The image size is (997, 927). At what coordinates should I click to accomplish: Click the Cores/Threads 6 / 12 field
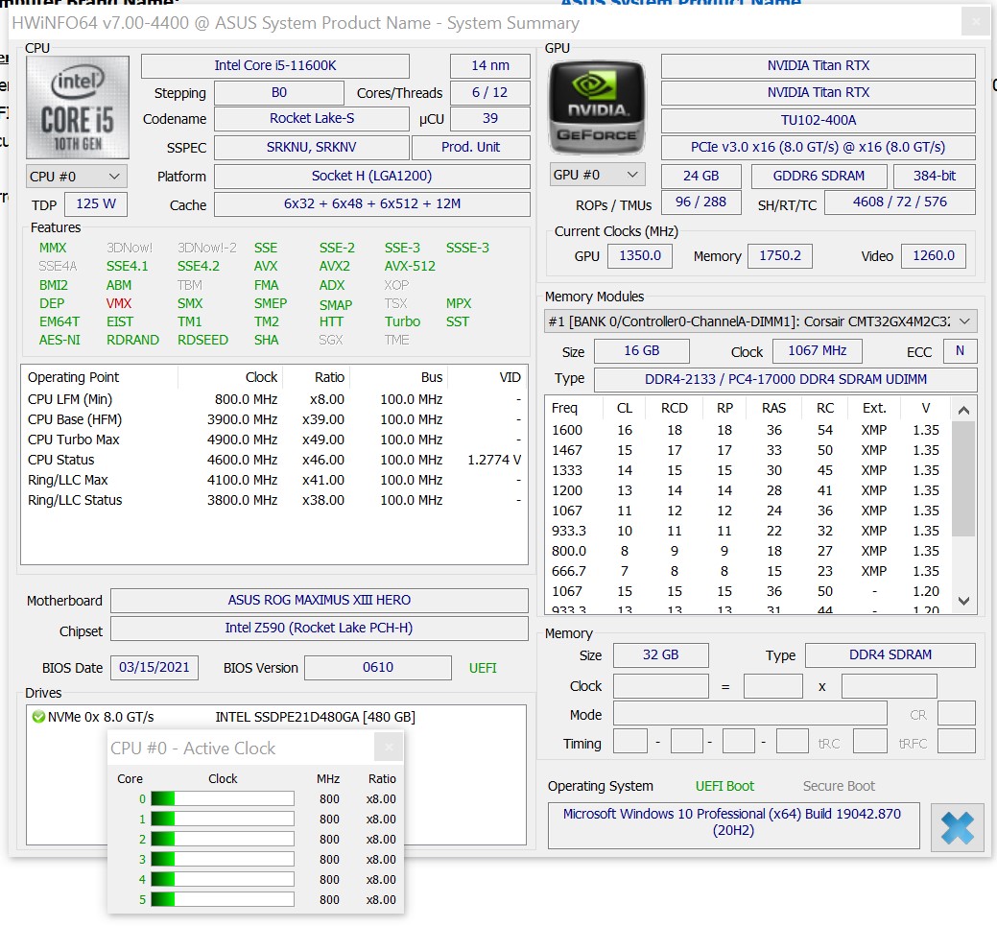490,93
